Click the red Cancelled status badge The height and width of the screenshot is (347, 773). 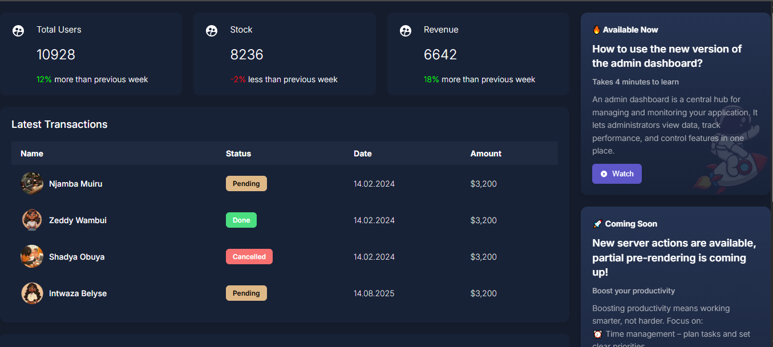point(249,257)
